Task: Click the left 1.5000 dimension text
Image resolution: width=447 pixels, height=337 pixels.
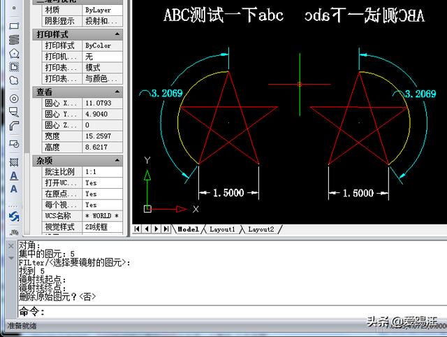Action: 228,193
